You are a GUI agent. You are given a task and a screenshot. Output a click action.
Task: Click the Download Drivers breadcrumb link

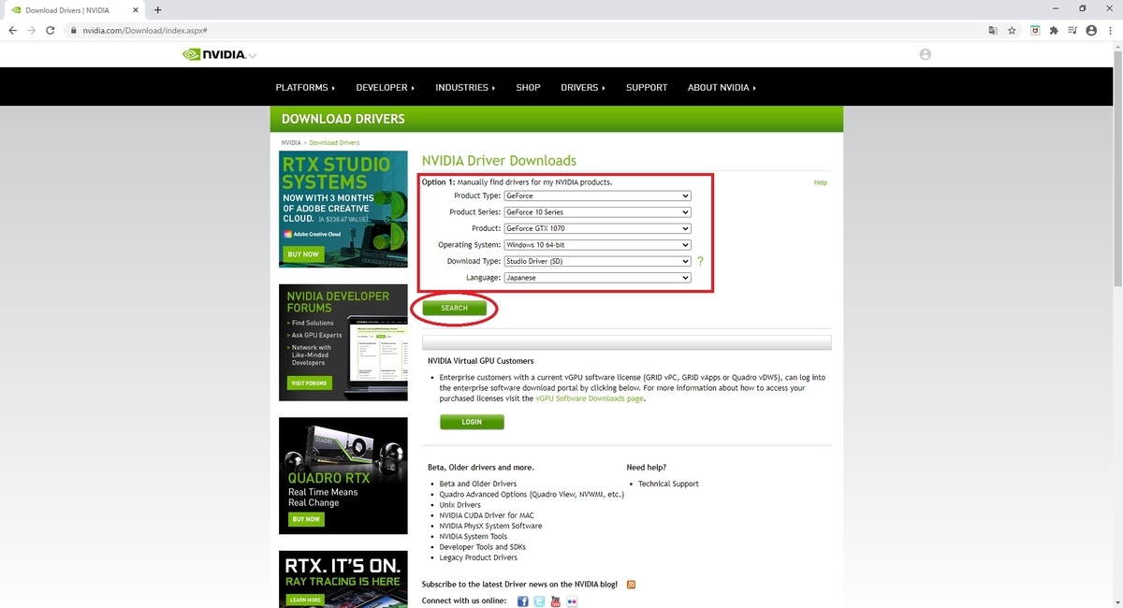point(334,143)
